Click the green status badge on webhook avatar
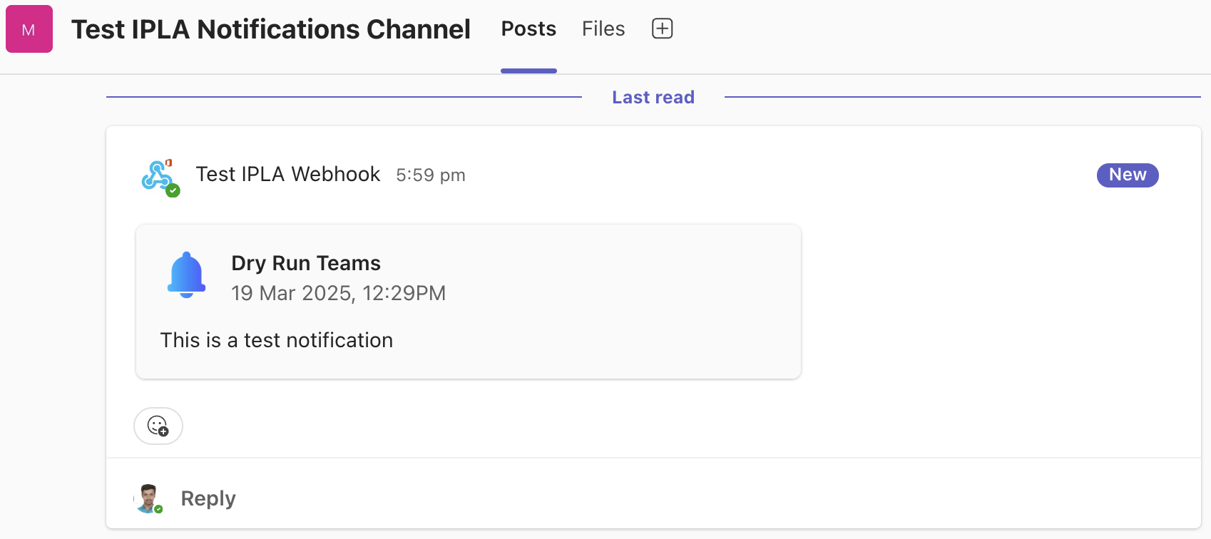The height and width of the screenshot is (539, 1211). 173,190
